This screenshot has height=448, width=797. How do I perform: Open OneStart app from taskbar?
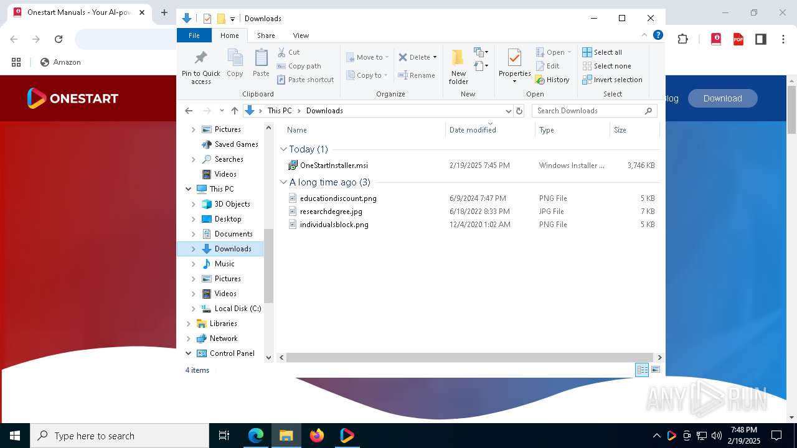point(347,436)
